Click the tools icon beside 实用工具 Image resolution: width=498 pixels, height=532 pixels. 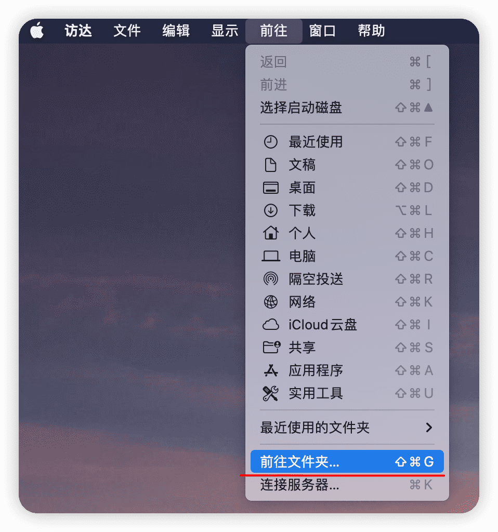point(270,393)
